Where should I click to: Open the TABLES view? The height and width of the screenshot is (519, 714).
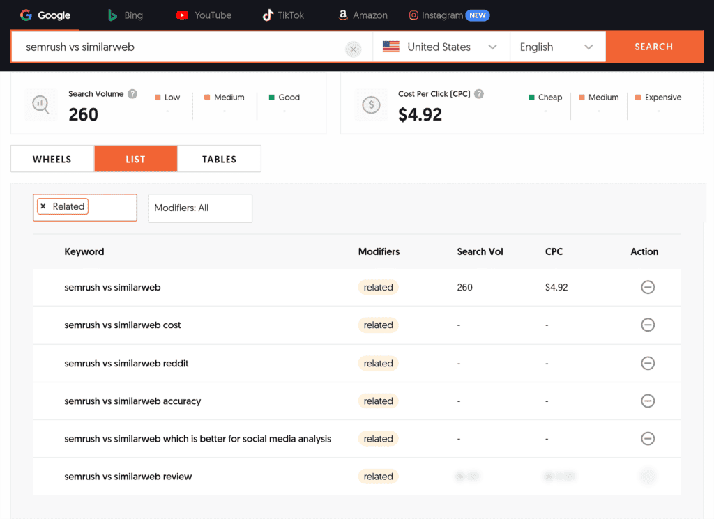tap(219, 159)
